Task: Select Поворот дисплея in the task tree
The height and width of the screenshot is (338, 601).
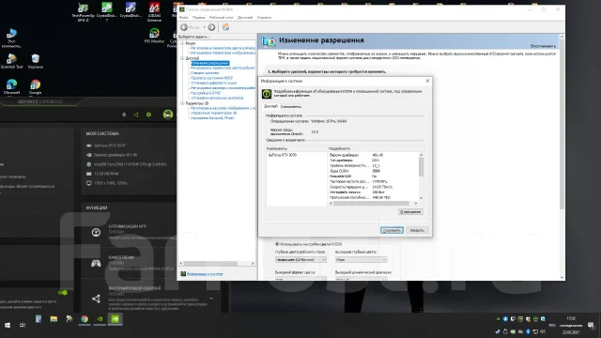Action: tap(205, 73)
